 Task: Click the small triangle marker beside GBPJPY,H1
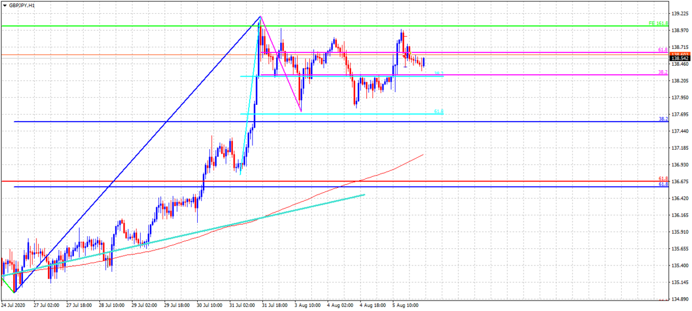click(5, 5)
